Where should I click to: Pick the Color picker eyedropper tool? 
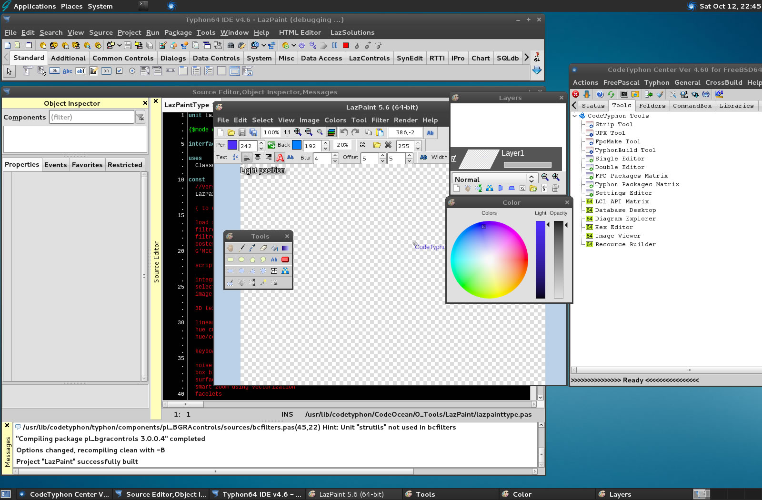(x=252, y=248)
